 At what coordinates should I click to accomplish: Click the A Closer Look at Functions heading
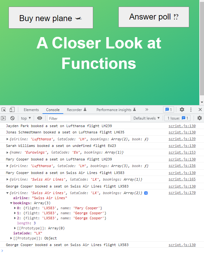click(99, 53)
